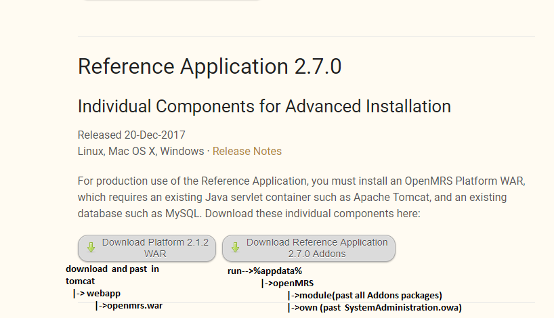The image size is (554, 318).
Task: Select the own (past SystemAdministration.owa) line
Action: coord(375,307)
